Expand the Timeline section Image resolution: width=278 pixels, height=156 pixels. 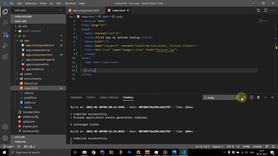click(x=38, y=142)
